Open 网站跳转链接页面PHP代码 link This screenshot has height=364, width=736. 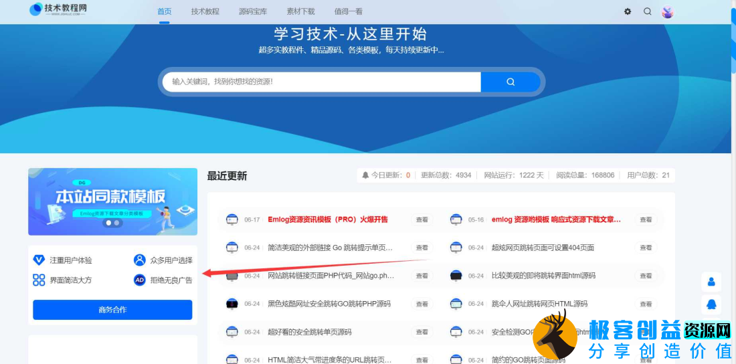[x=331, y=276]
